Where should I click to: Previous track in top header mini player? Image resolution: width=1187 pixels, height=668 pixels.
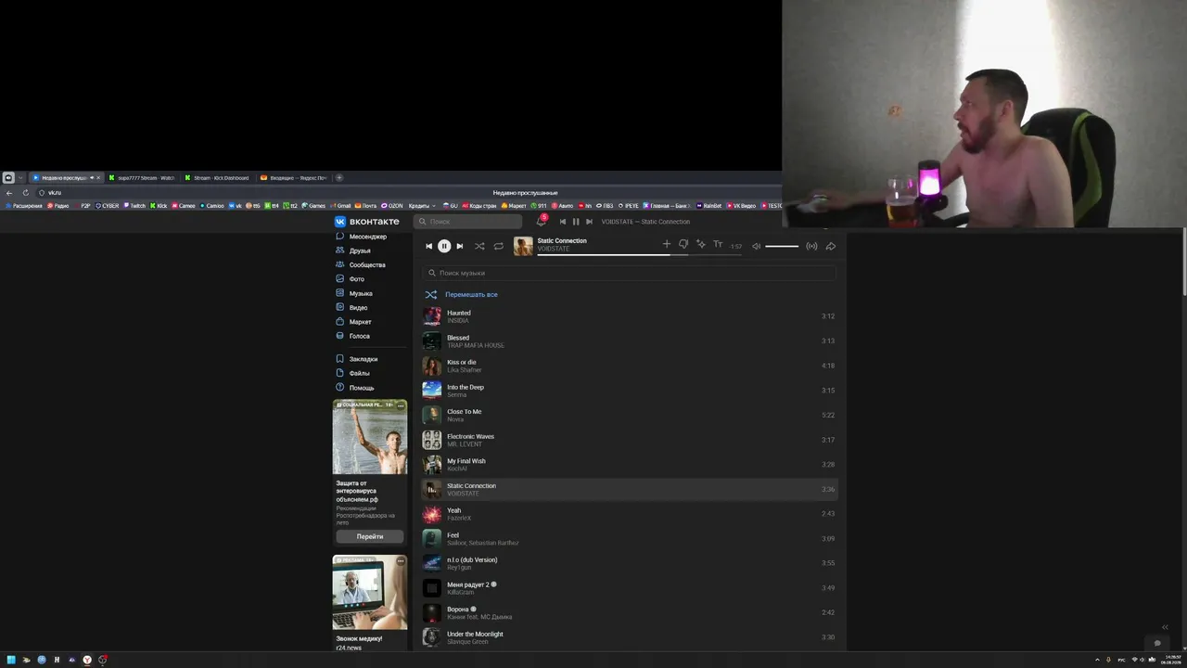562,222
